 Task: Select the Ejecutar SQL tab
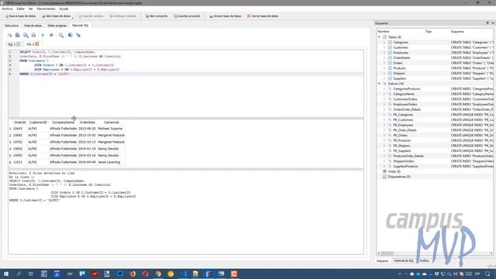pos(81,26)
